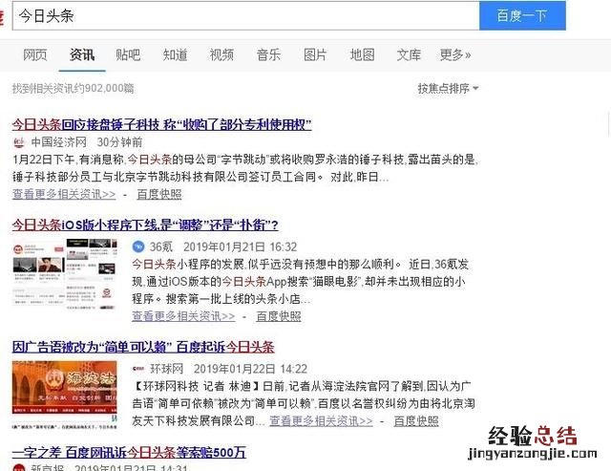Click the 百度一下 search button
The height and width of the screenshot is (471, 611).
522,15
